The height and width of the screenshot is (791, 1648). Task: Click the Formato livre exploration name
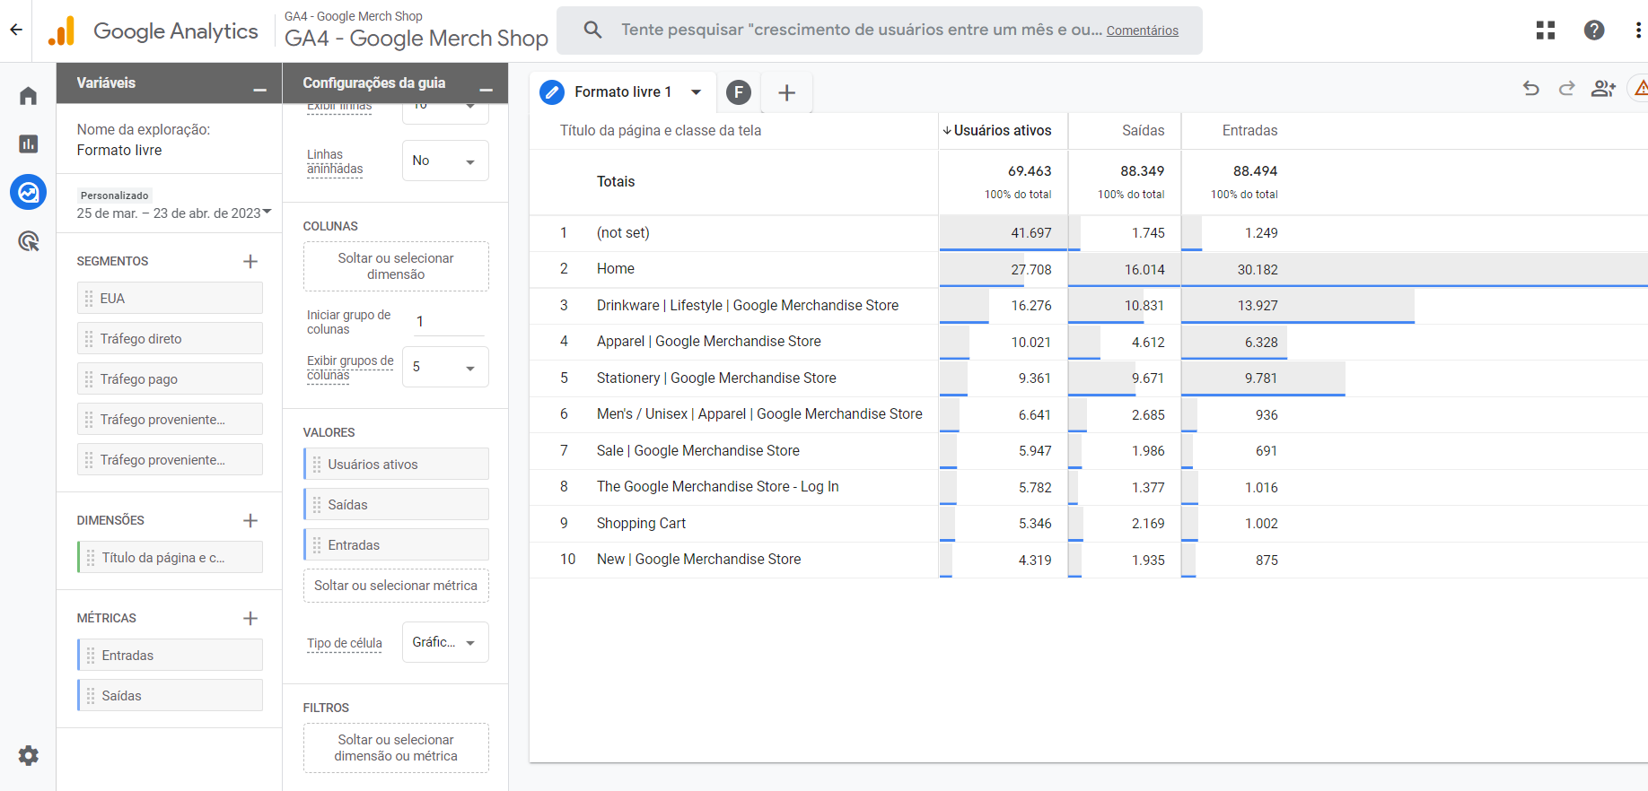tap(119, 150)
